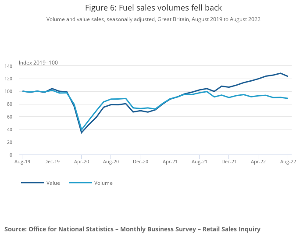Click the 100 y-axis value label
307x241 pixels.
[9, 91]
